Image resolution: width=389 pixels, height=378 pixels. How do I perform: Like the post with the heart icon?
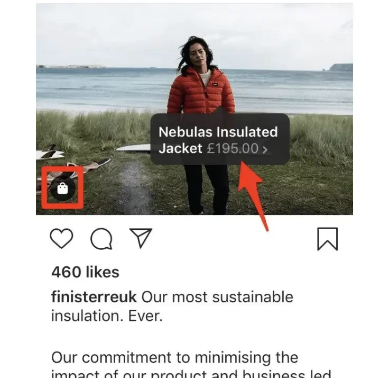(61, 239)
